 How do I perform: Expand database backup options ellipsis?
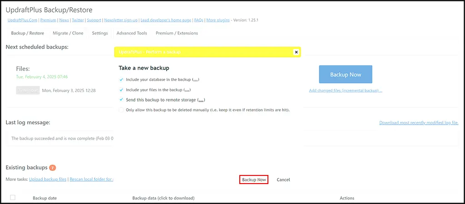[196, 80]
